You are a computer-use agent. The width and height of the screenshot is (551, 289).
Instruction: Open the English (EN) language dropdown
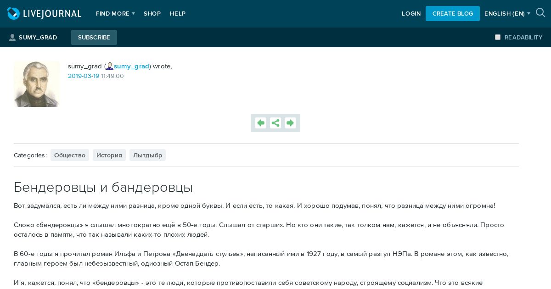507,14
